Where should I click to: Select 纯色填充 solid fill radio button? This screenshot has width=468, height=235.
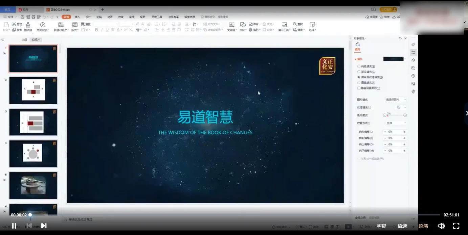(x=359, y=67)
